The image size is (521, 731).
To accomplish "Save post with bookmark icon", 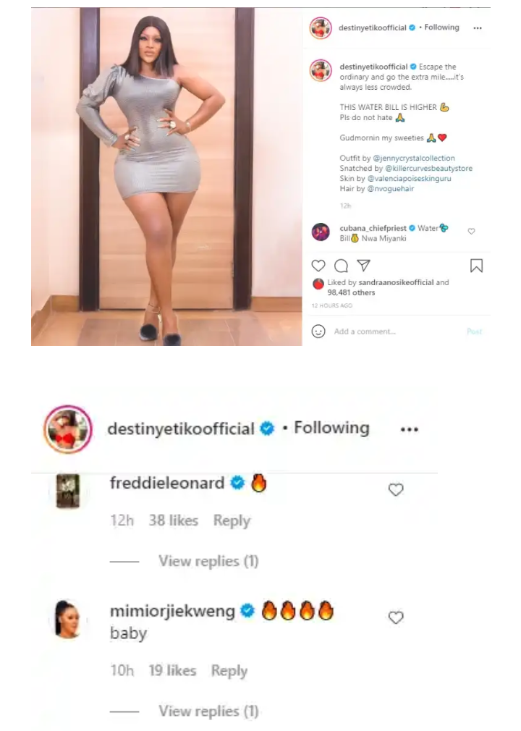I will point(476,266).
